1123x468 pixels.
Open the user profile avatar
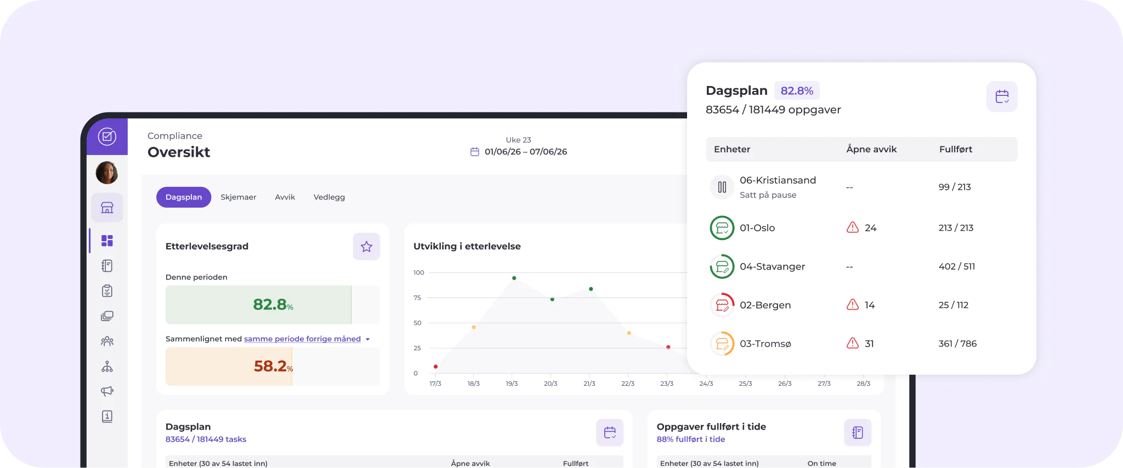(107, 173)
